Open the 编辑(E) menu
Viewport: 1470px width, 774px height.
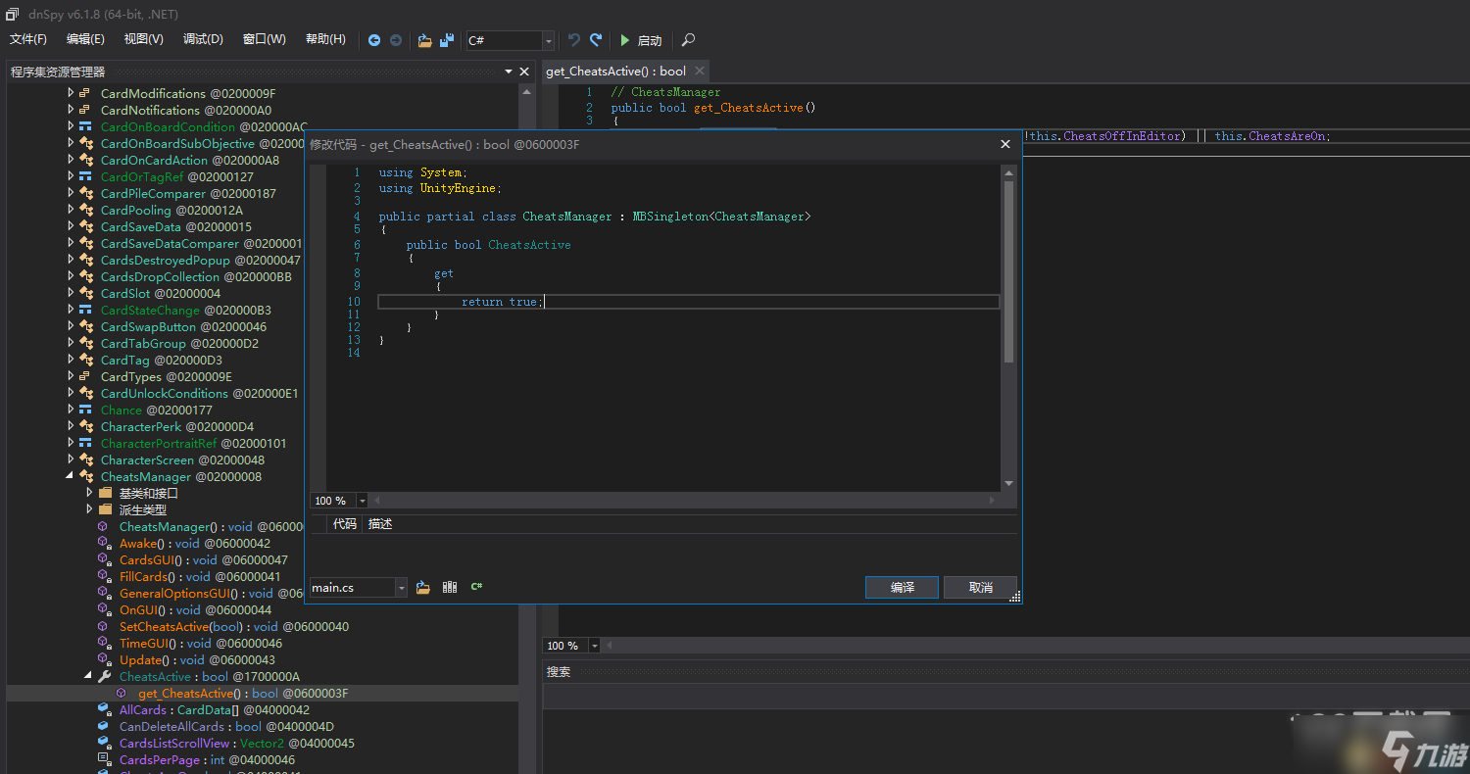85,39
